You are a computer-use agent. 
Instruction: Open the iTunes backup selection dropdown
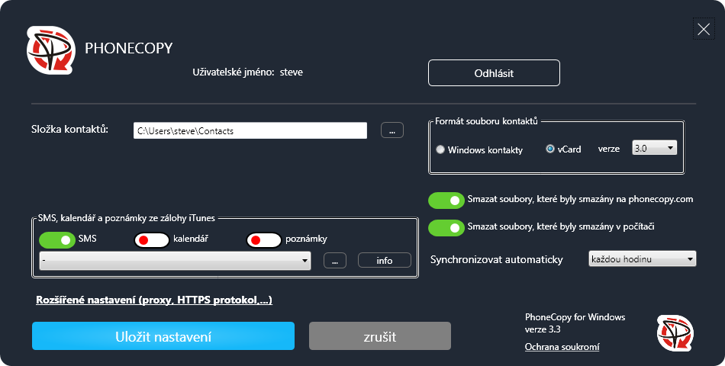pos(175,261)
